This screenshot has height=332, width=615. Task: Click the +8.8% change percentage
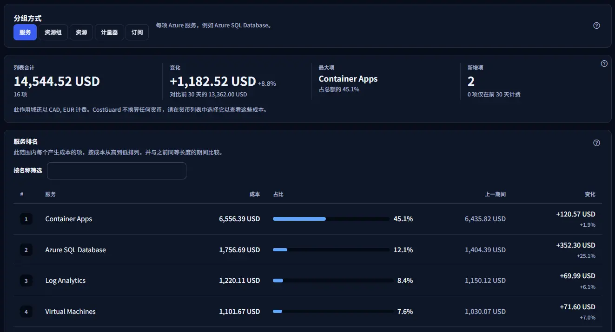[267, 84]
